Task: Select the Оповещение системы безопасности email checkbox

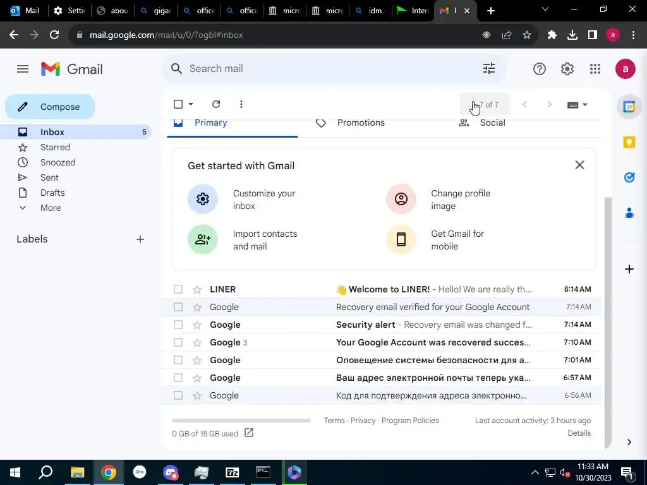Action: (178, 360)
